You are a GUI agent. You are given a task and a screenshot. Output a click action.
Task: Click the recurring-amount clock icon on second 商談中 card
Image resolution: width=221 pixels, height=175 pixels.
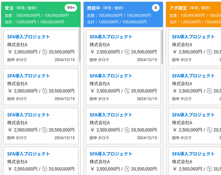pyautogui.click(x=127, y=91)
